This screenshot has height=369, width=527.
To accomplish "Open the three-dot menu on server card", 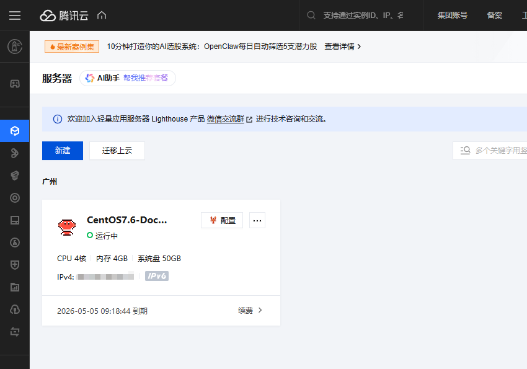I will [x=257, y=220].
